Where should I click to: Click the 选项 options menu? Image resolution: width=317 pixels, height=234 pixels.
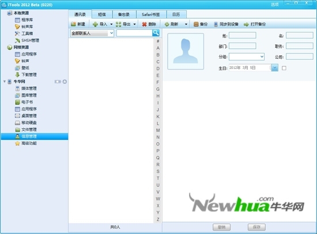(275, 5)
